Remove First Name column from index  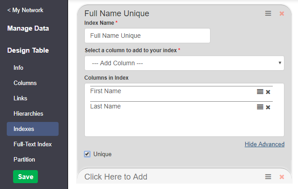268,92
